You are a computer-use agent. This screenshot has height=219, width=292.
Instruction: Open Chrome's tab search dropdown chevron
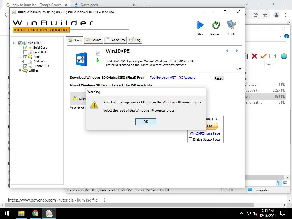point(246,4)
